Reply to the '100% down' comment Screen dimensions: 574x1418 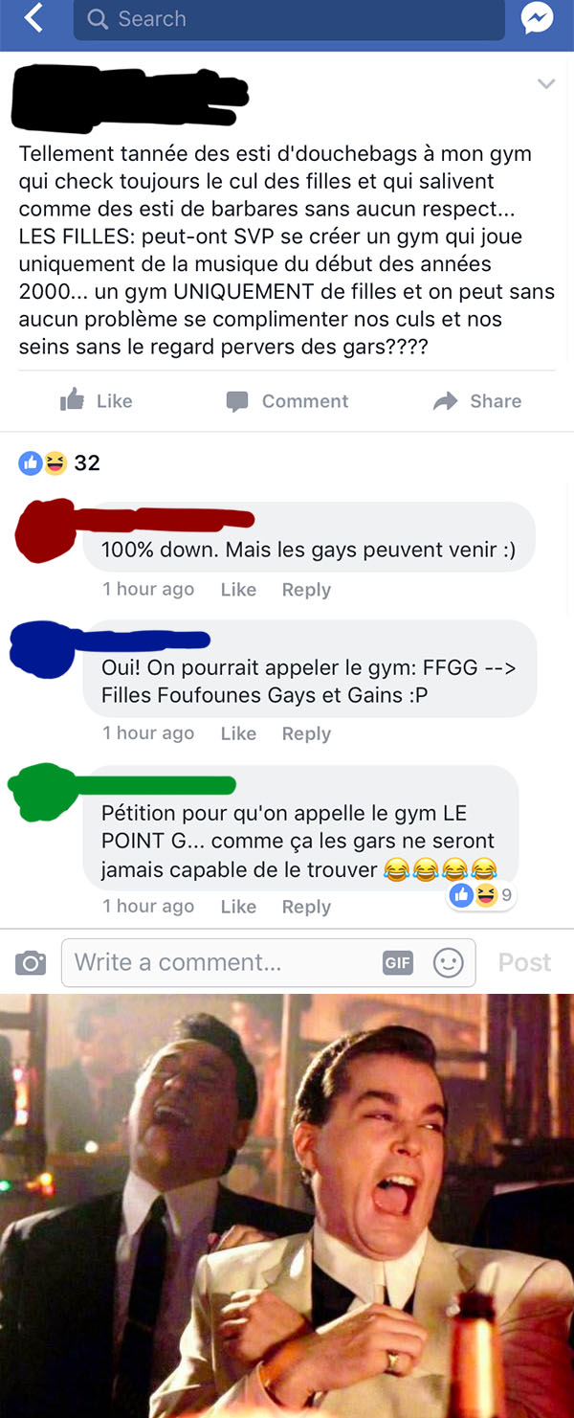pyautogui.click(x=306, y=590)
